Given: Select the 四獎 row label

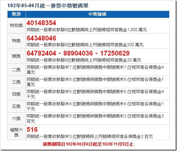Looking at the screenshot, I should pyautogui.click(x=16, y=94).
